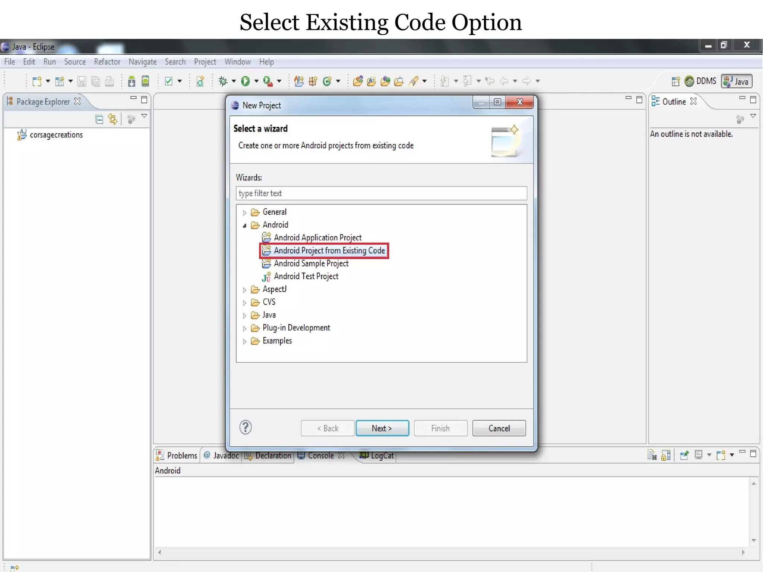
Task: Open the Package Explorer view menu triangle
Action: tap(144, 116)
